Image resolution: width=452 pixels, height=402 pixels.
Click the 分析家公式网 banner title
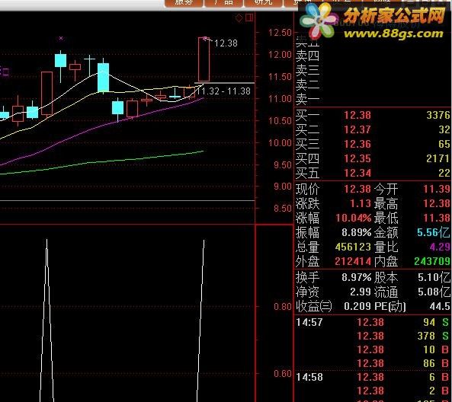[395, 15]
